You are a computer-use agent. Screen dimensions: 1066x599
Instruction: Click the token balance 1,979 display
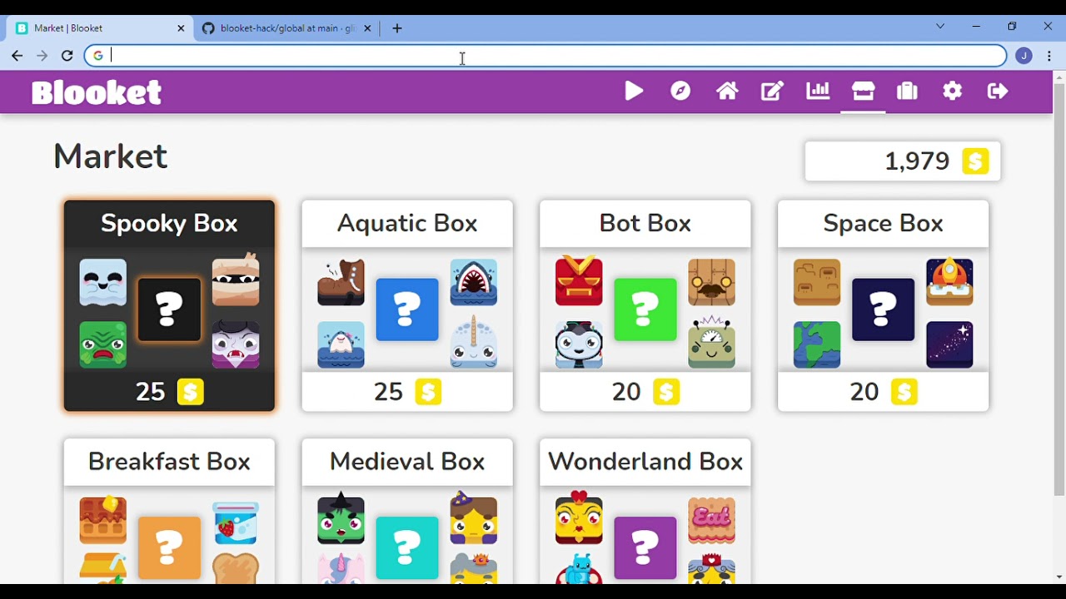pyautogui.click(x=903, y=161)
